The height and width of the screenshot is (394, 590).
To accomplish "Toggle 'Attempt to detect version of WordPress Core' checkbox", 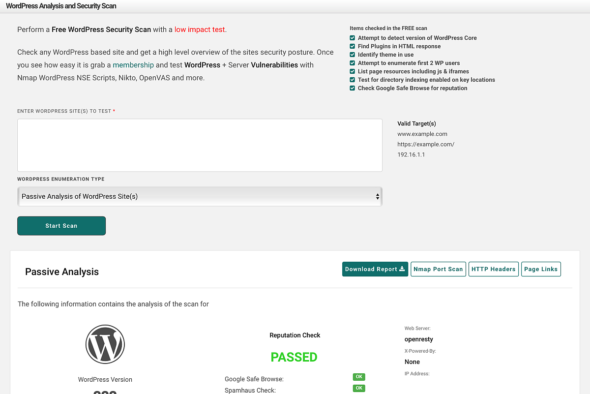I will 353,38.
